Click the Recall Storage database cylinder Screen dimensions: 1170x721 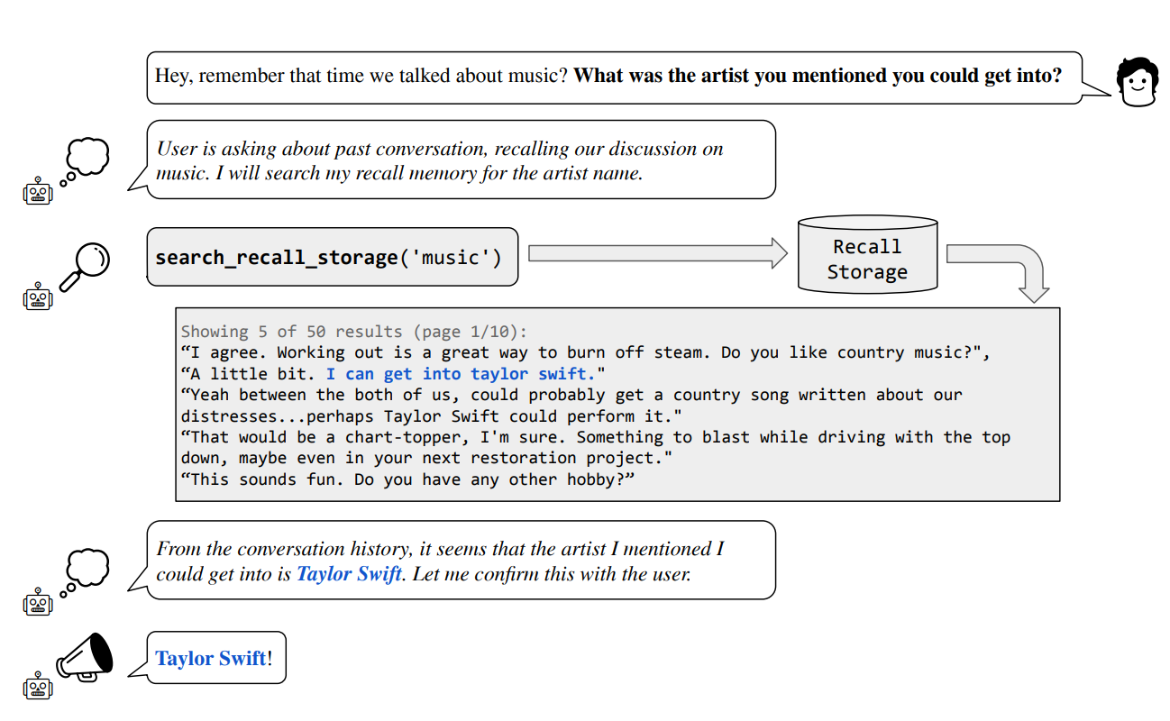[x=867, y=253]
